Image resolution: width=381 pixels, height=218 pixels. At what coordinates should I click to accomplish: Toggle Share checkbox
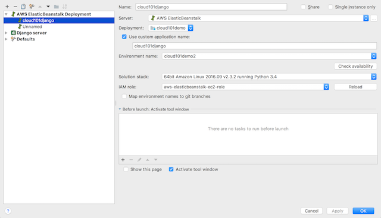click(x=303, y=7)
